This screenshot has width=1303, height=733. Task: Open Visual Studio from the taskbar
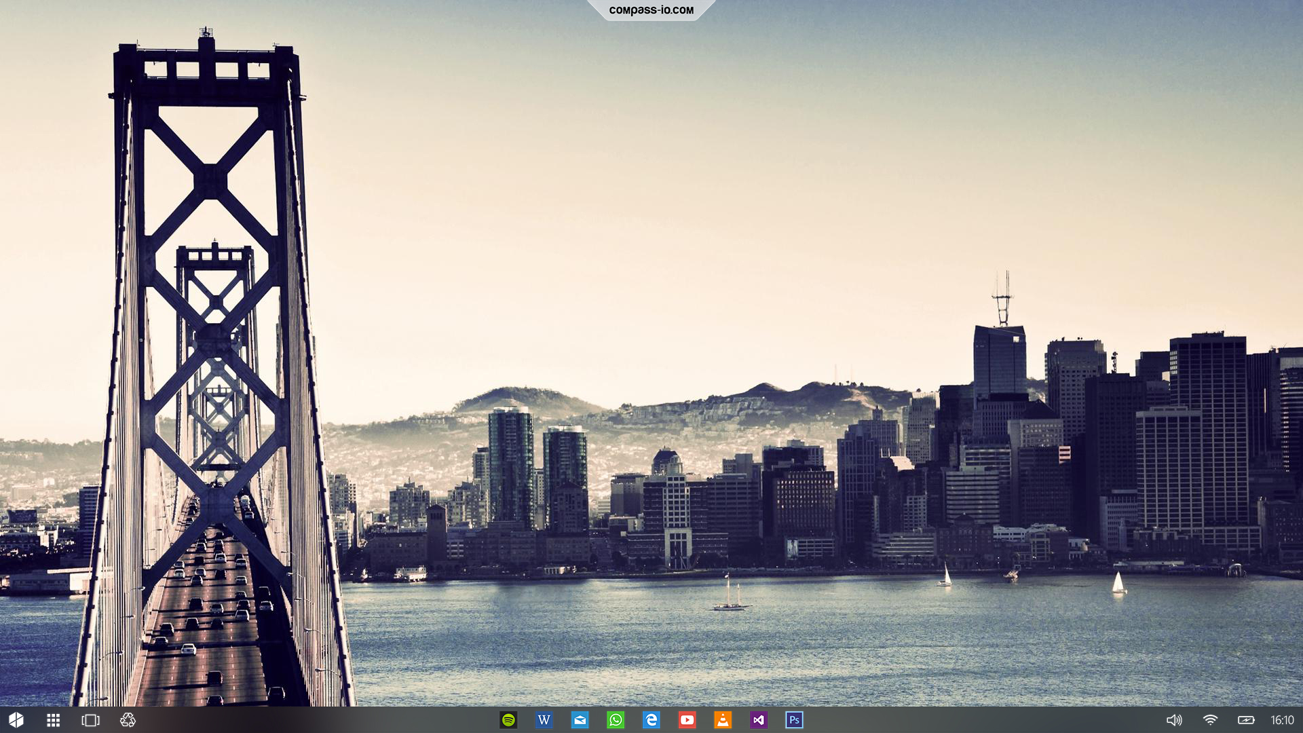click(759, 720)
